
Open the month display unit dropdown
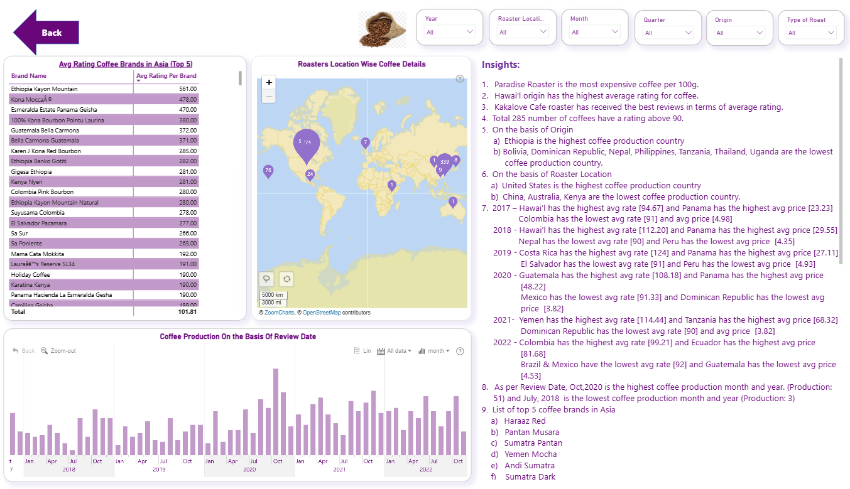434,351
